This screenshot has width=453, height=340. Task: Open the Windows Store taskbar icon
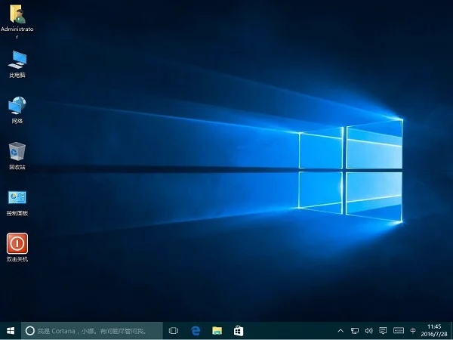pyautogui.click(x=239, y=330)
